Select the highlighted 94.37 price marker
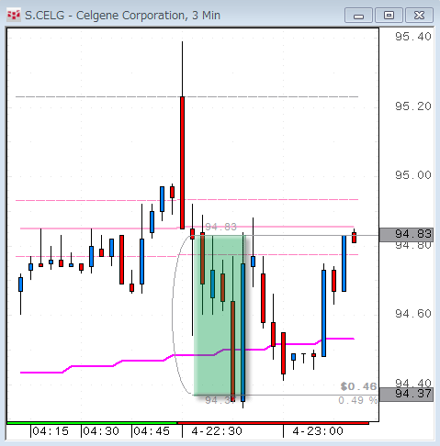 tap(406, 394)
